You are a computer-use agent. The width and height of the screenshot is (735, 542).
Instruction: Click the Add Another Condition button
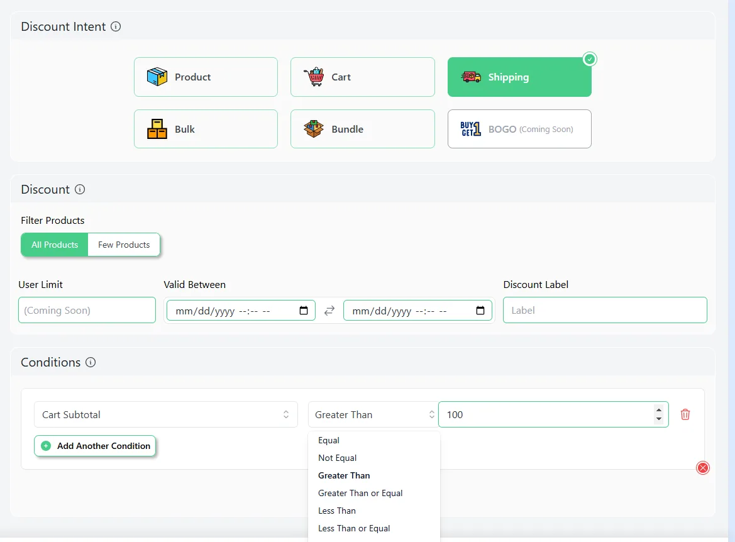tap(95, 446)
